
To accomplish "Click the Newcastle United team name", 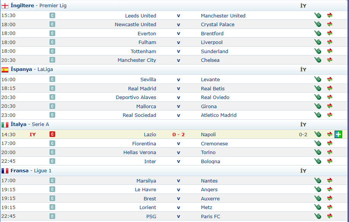I will pyautogui.click(x=135, y=24).
